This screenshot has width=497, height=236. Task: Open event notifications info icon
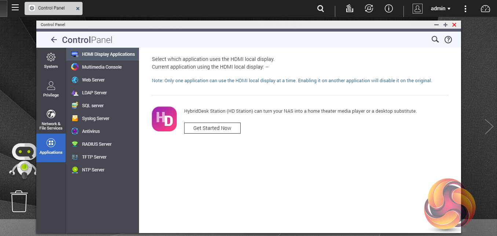coord(389,8)
